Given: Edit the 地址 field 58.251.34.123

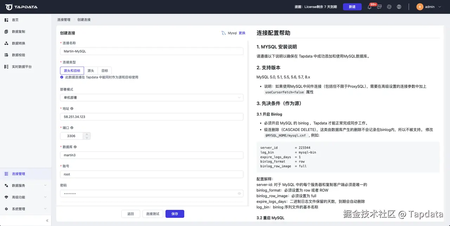Looking at the screenshot, I should (152, 117).
